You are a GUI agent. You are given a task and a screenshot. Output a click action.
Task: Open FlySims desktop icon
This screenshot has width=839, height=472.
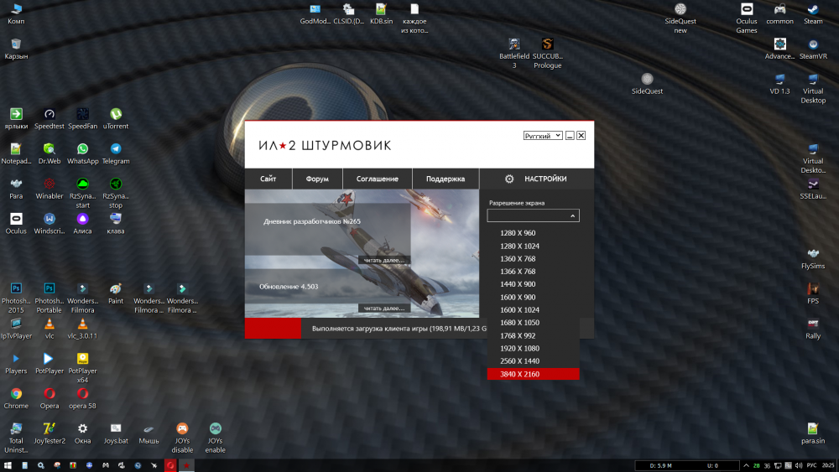(813, 259)
